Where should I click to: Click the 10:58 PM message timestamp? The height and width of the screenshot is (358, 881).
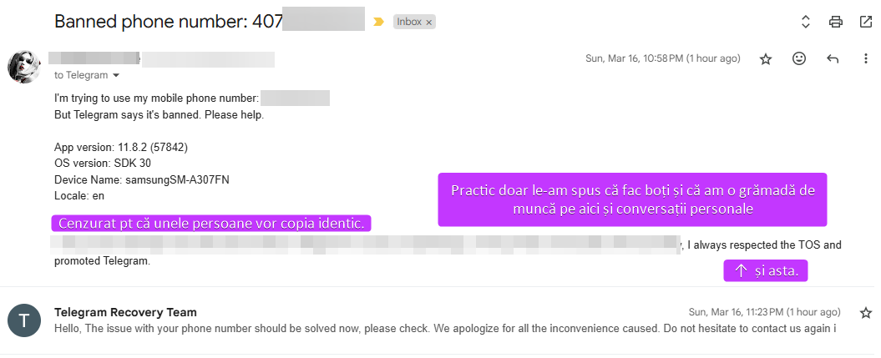[663, 58]
